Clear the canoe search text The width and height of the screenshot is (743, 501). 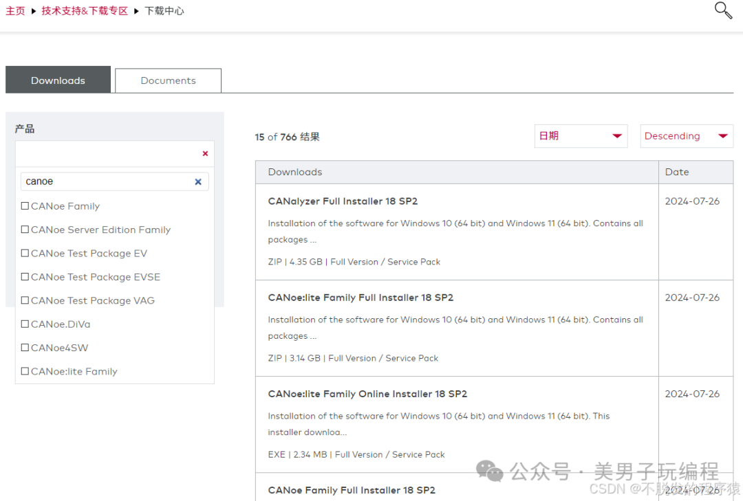coord(198,182)
